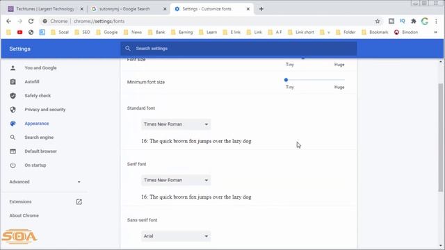Click the vertical page scrollbar

pyautogui.click(x=440, y=137)
